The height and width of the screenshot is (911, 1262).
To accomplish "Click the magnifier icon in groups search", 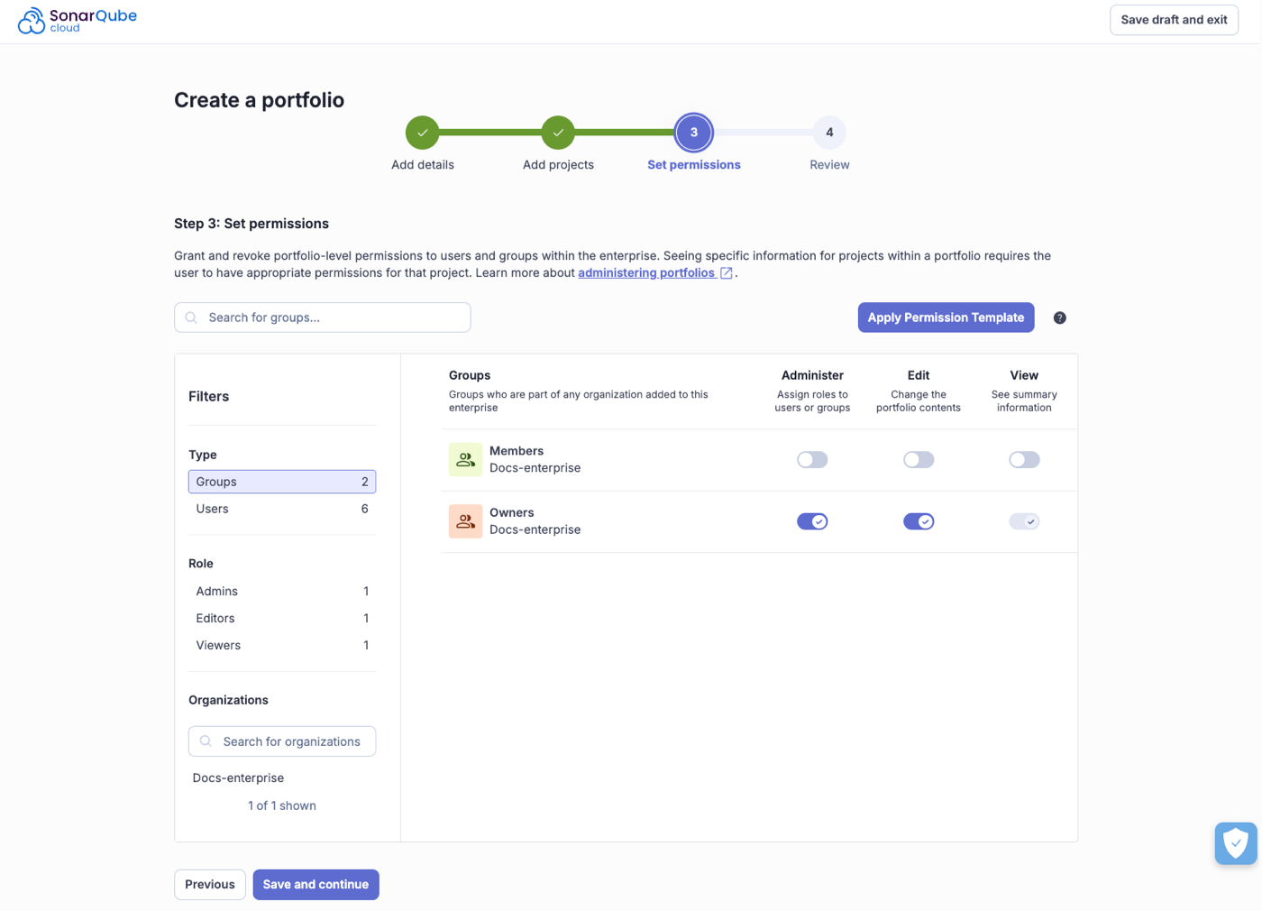I will (x=190, y=317).
